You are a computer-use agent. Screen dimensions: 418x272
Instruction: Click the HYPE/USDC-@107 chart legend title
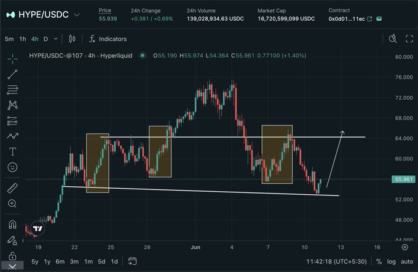coord(81,56)
